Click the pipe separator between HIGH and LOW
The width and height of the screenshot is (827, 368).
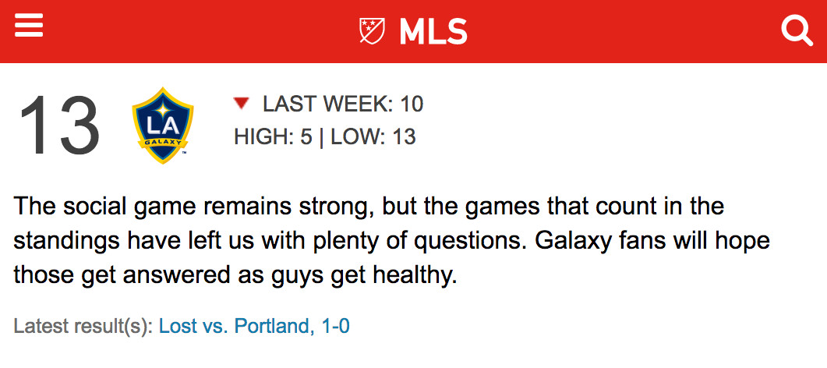pyautogui.click(x=321, y=137)
